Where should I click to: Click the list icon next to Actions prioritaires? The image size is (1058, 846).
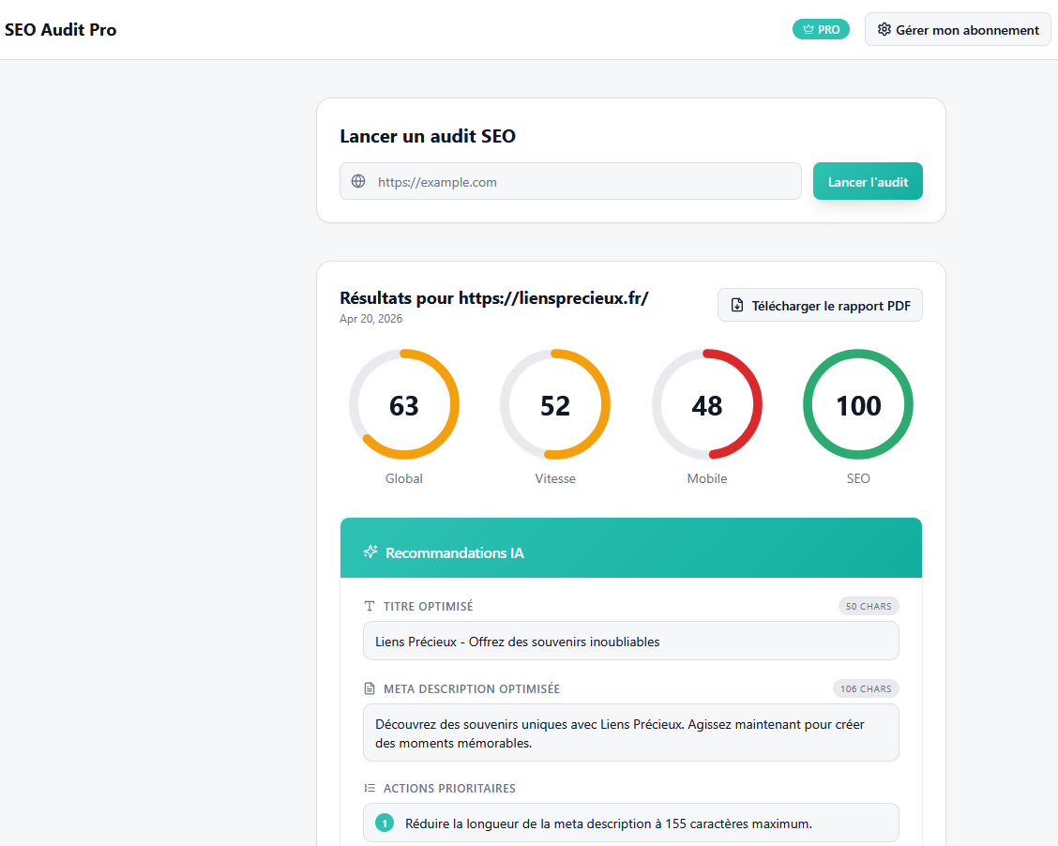pyautogui.click(x=370, y=788)
